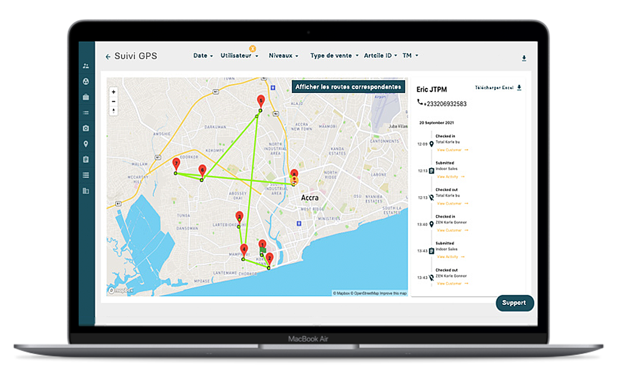Click the Improve this map link
This screenshot has height=367, width=617.
coord(393,293)
